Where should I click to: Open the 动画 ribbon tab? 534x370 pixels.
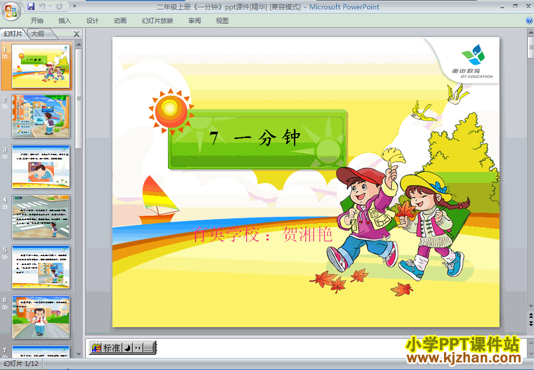(x=120, y=21)
